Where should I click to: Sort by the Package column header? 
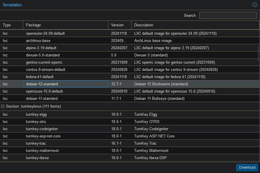point(65,25)
